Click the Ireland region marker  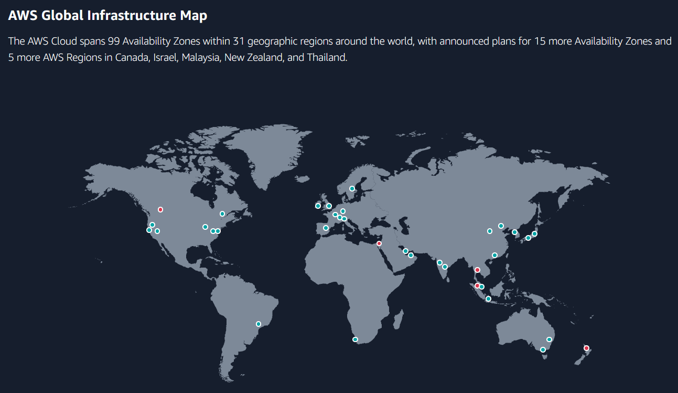pyautogui.click(x=318, y=206)
